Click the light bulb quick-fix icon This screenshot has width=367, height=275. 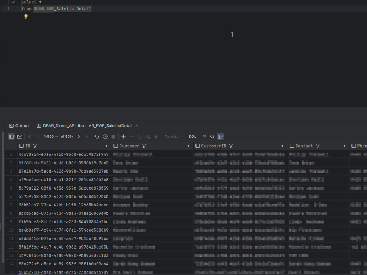(x=26, y=16)
